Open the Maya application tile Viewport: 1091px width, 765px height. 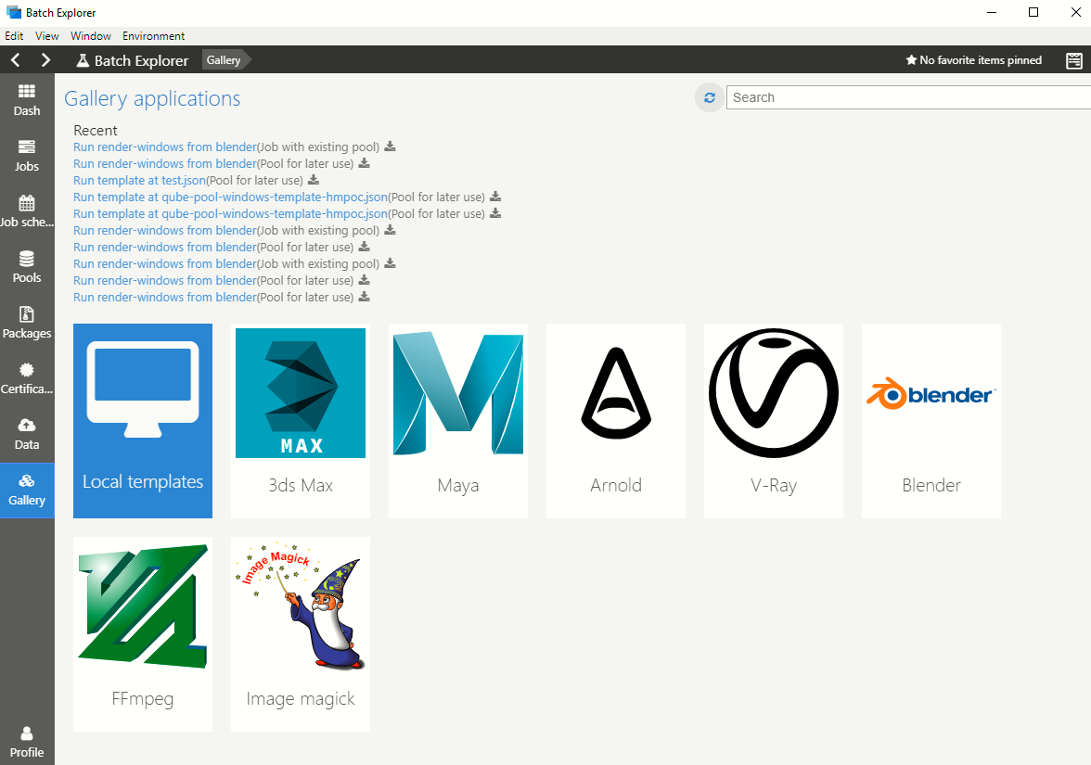click(458, 421)
